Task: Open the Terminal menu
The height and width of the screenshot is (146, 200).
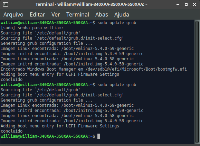Action: tap(78, 14)
